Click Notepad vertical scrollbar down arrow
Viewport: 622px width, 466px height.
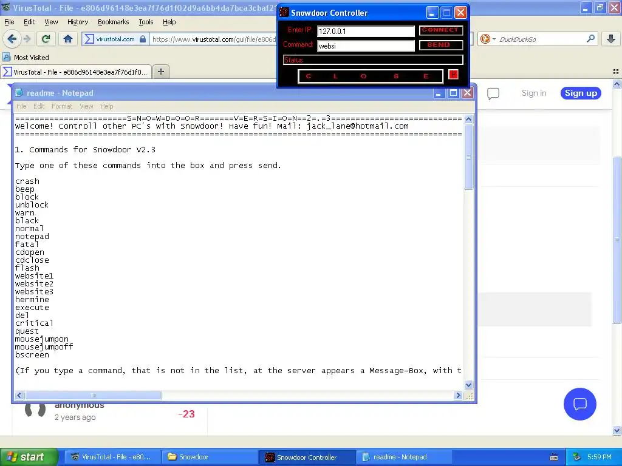(x=468, y=385)
